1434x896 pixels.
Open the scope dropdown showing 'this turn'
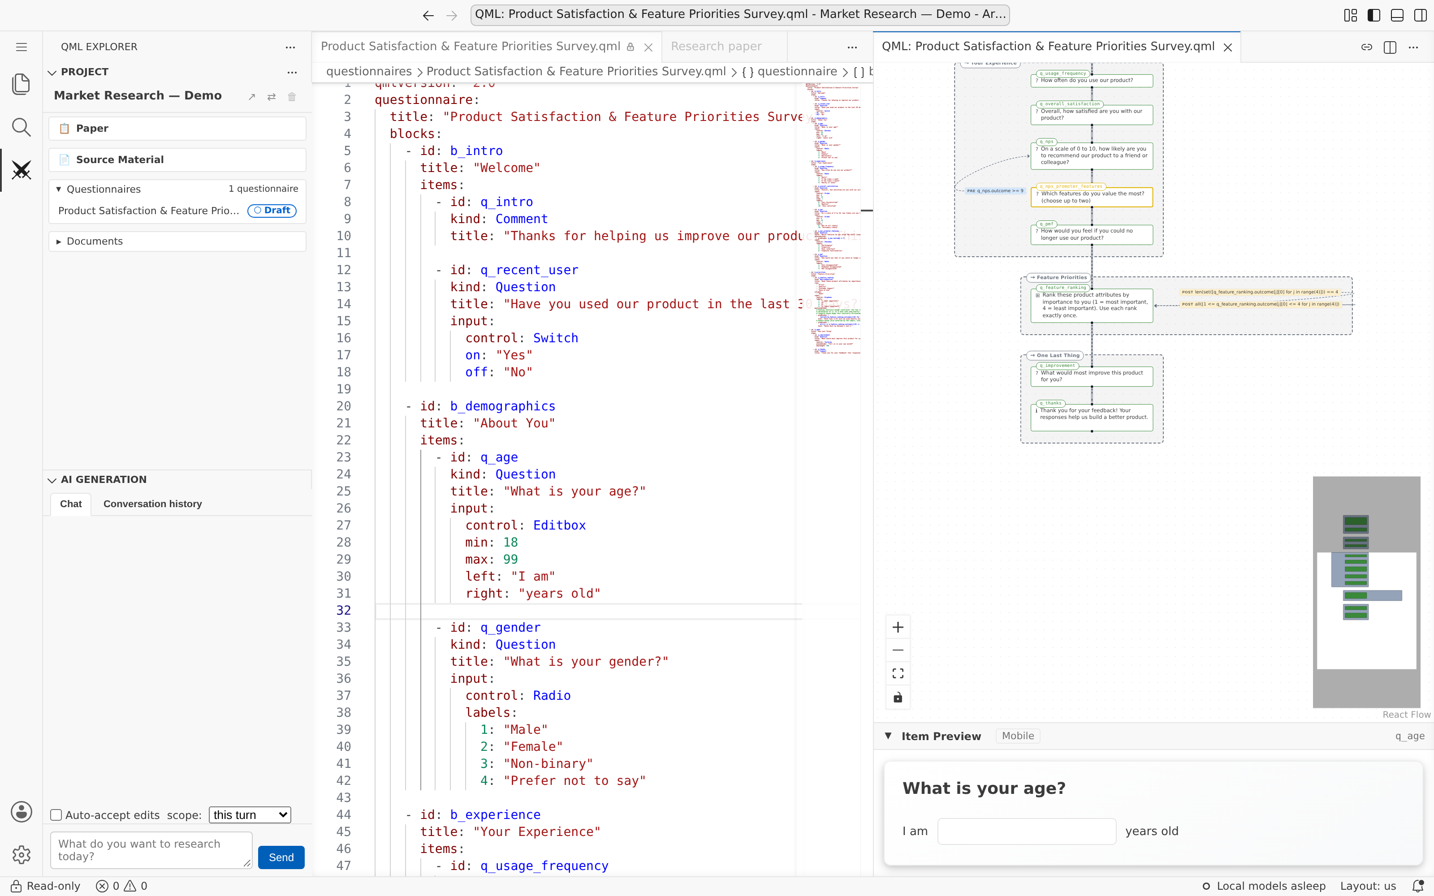click(x=250, y=815)
